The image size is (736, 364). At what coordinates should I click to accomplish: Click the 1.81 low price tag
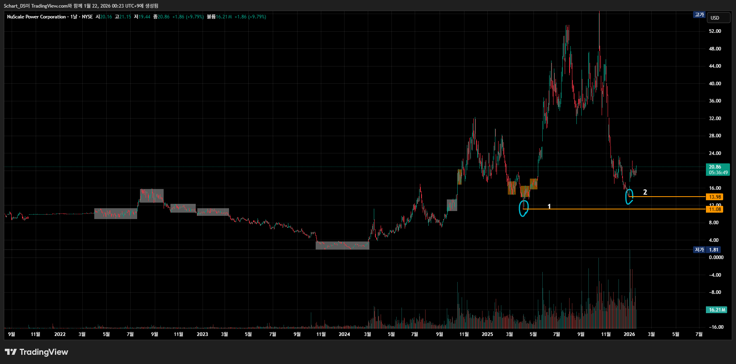[x=714, y=250]
